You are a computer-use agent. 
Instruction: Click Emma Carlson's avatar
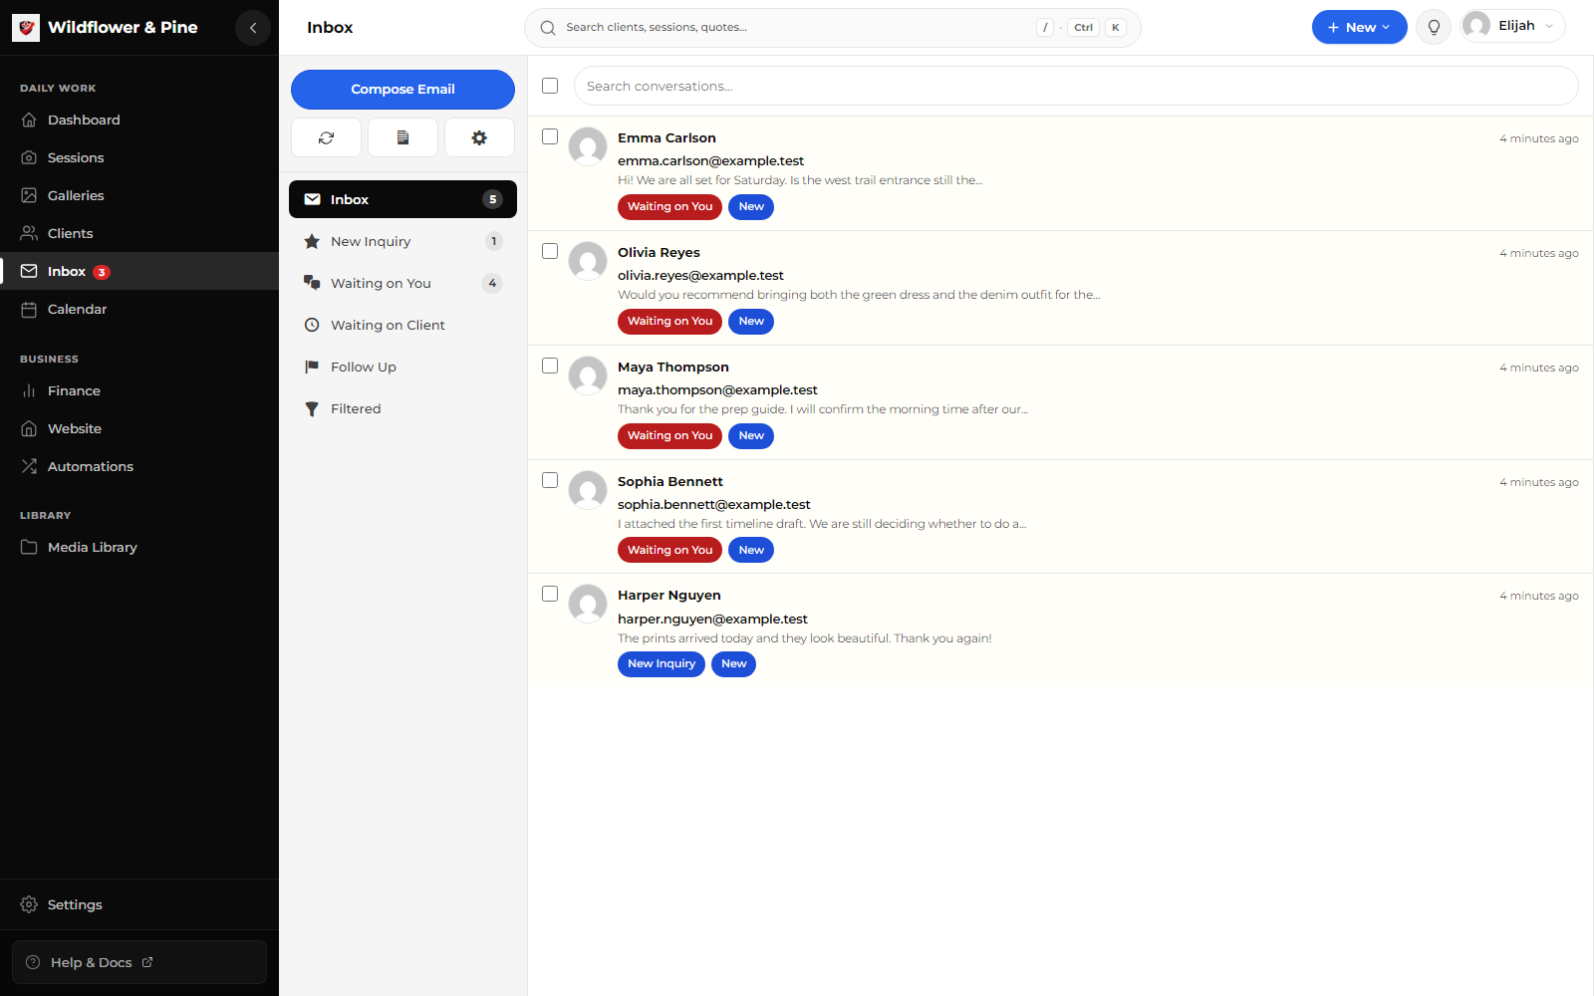point(588,146)
